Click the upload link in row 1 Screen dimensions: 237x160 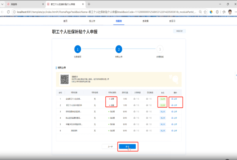pos(174,99)
